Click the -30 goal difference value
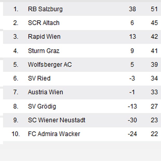This screenshot has height=161, width=161. (132, 120)
